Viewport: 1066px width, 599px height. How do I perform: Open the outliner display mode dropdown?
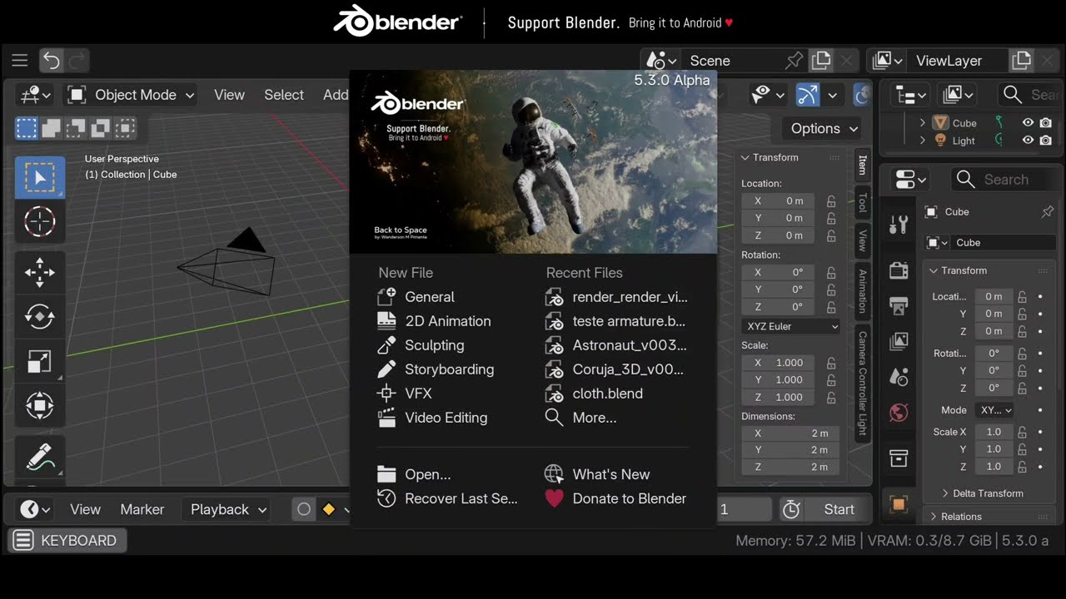pos(910,95)
